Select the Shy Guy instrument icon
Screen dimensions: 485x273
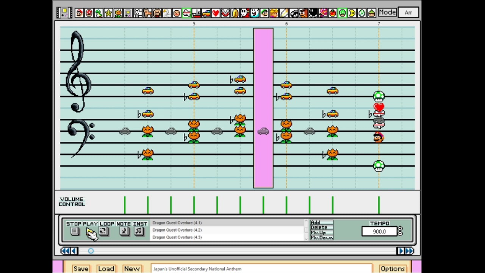click(x=245, y=13)
